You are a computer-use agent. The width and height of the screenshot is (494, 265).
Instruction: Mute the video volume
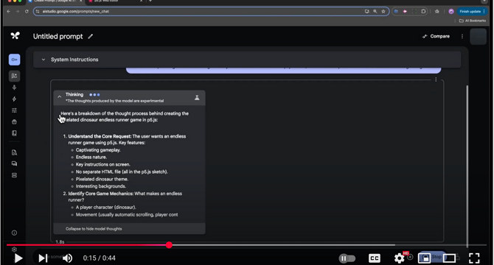67,258
